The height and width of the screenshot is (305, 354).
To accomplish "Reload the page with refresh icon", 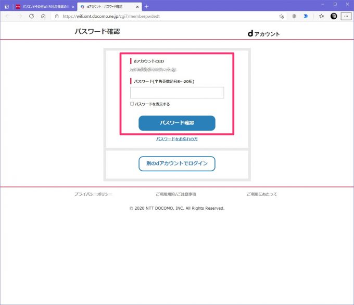I will [x=32, y=16].
